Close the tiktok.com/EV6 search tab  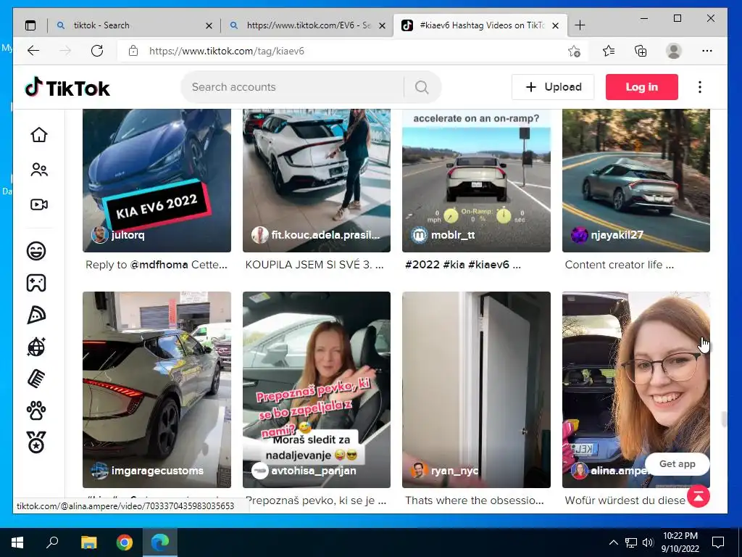[383, 26]
